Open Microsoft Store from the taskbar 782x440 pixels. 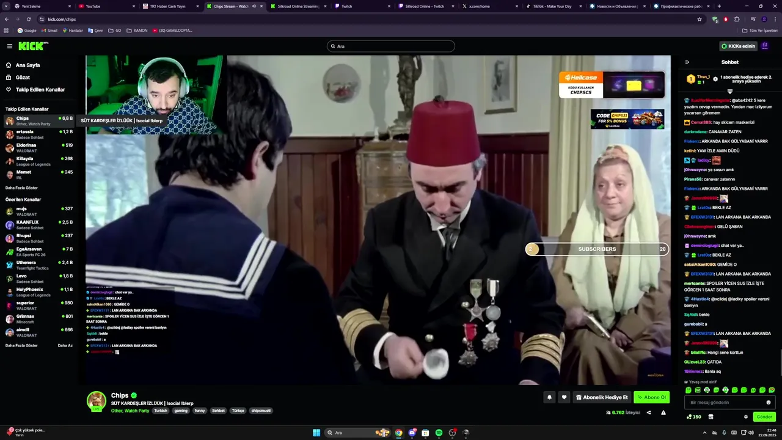[x=425, y=433]
